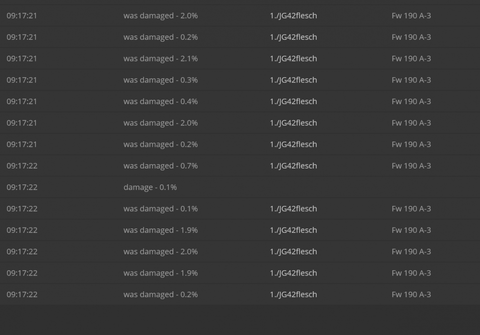Image resolution: width=480 pixels, height=335 pixels.
Task: Click 1./JG42flesch in the 0.4% damage row
Action: pos(293,101)
